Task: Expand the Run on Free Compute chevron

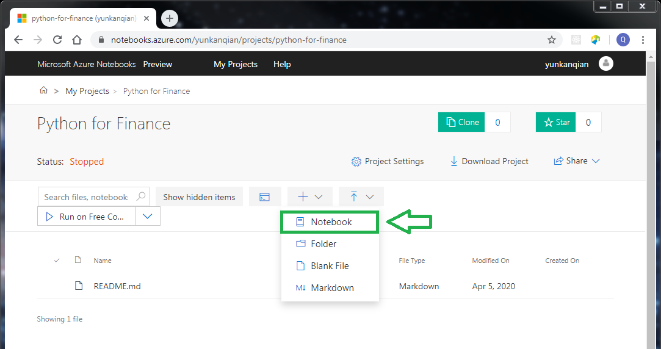Action: [148, 216]
